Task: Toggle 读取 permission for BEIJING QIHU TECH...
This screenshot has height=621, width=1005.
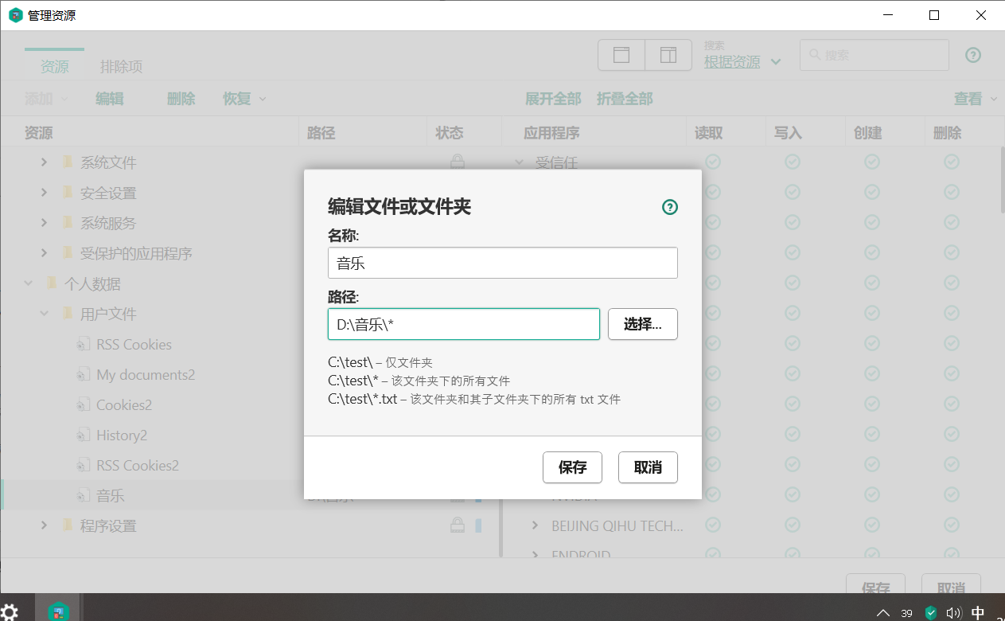Action: pyautogui.click(x=713, y=525)
